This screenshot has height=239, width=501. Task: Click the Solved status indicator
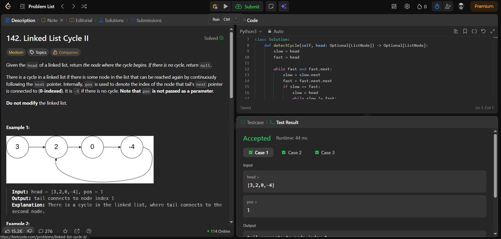tap(214, 38)
